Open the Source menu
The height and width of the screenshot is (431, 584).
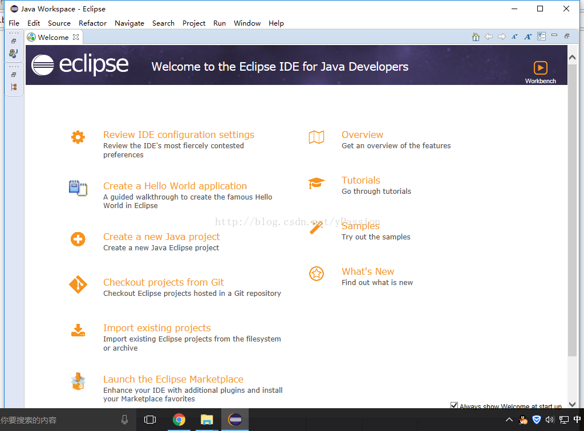(x=59, y=23)
